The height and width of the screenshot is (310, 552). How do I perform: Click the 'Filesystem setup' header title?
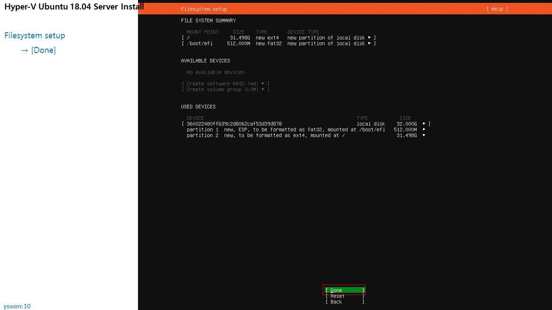(x=204, y=9)
